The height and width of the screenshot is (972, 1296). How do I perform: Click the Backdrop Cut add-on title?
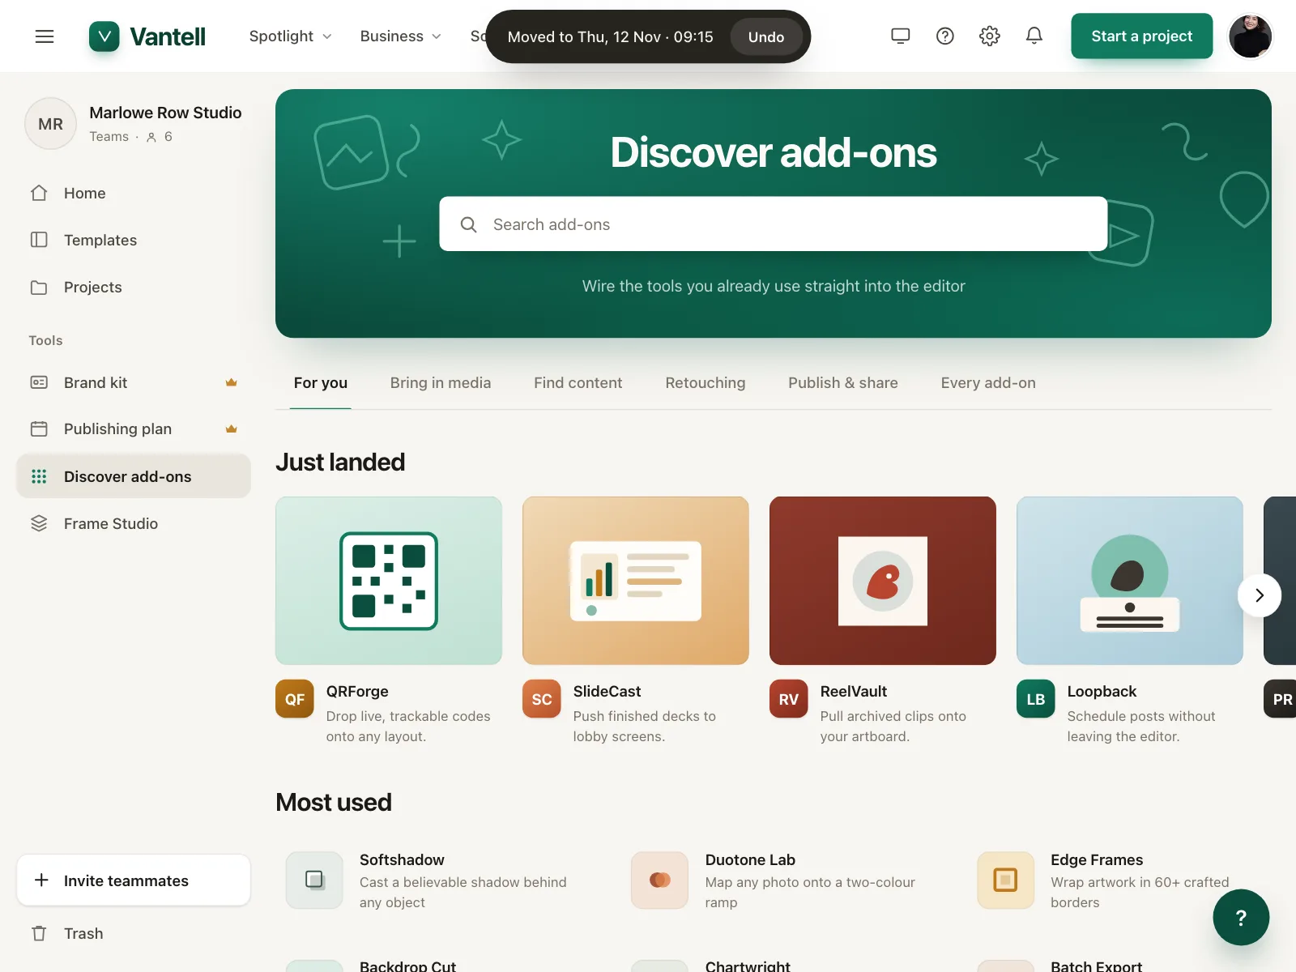point(407,966)
